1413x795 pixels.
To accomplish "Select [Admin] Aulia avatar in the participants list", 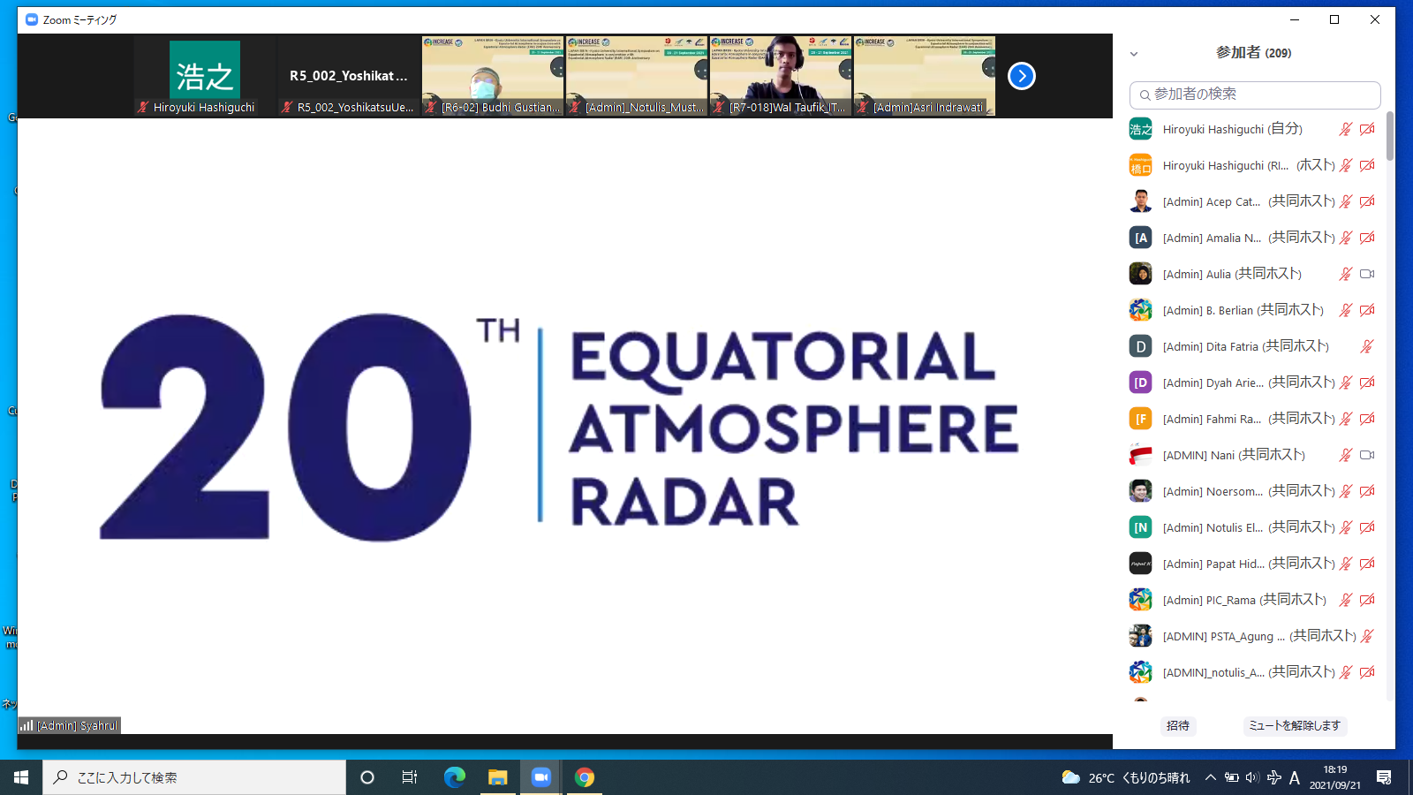I will (1140, 274).
